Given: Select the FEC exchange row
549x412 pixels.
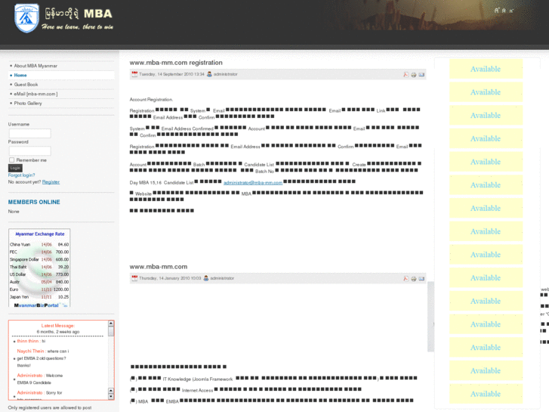Looking at the screenshot, I should click(x=39, y=252).
